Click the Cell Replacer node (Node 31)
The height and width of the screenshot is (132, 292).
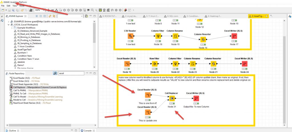coord(172,99)
